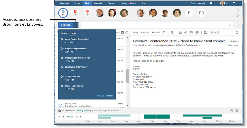Delete the message with trash icon
247x128 pixels.
coord(172,33)
